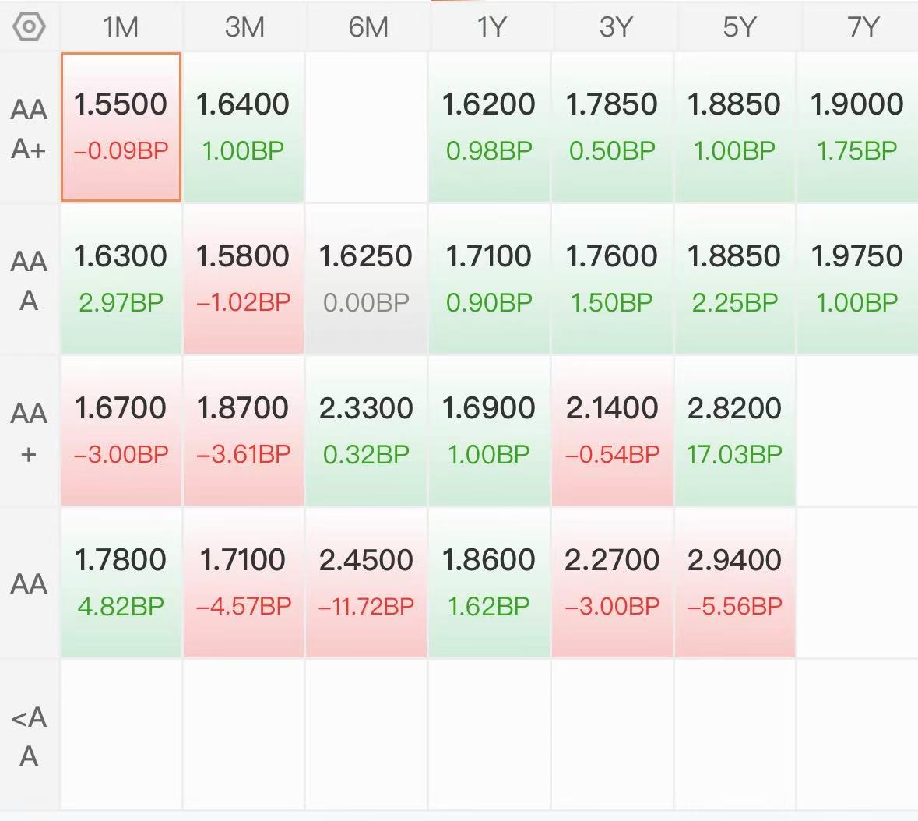The image size is (918, 821).
Task: Select the 7Y column header
Action: click(863, 27)
